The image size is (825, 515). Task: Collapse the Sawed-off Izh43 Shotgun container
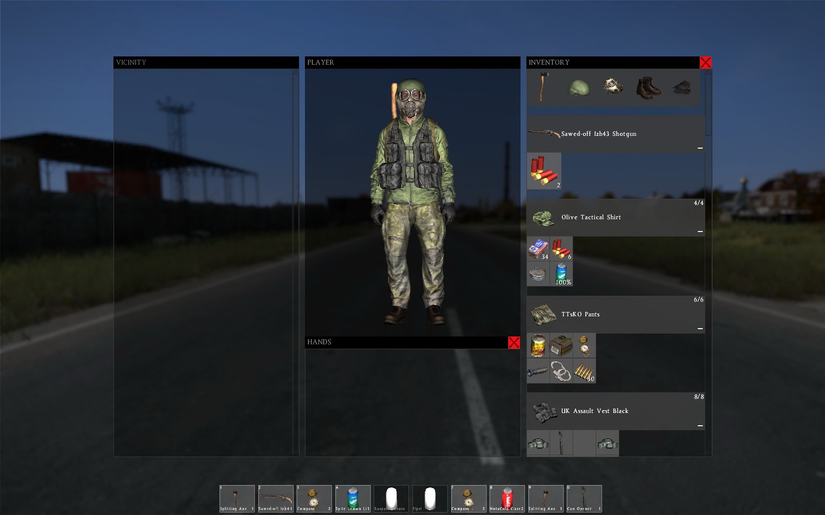pyautogui.click(x=700, y=148)
